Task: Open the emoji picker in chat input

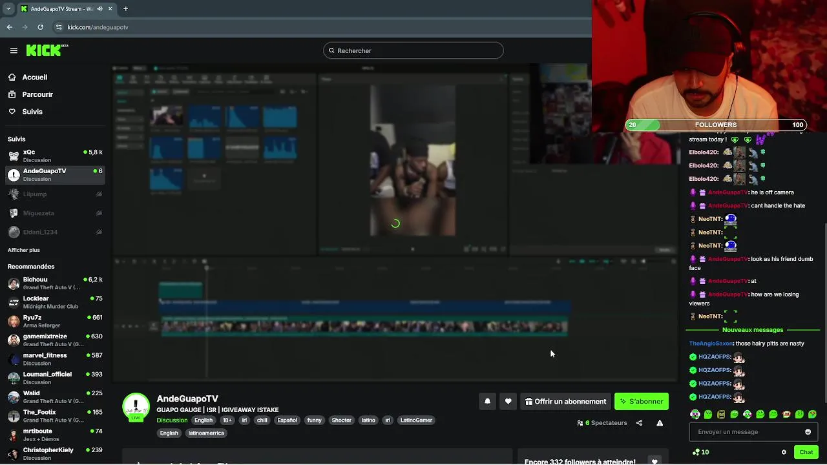Action: click(808, 432)
